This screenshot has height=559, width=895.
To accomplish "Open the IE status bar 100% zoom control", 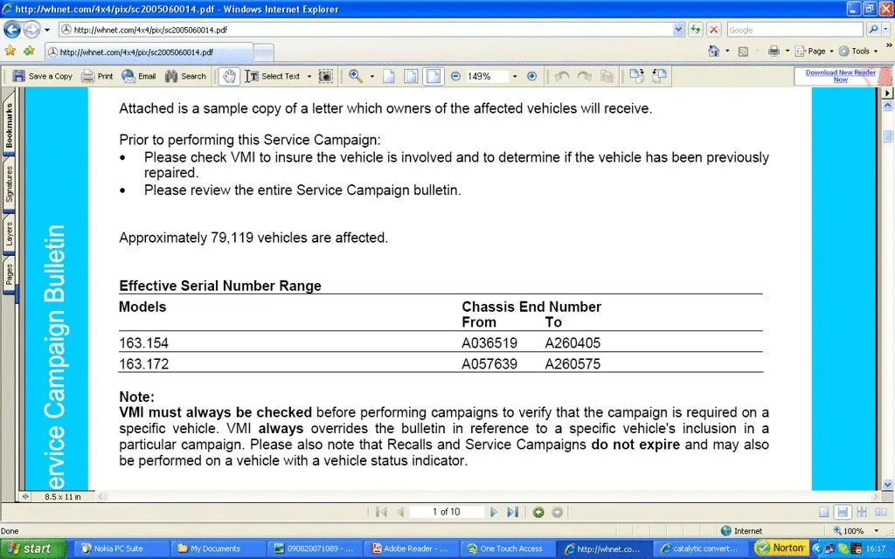I will (855, 531).
